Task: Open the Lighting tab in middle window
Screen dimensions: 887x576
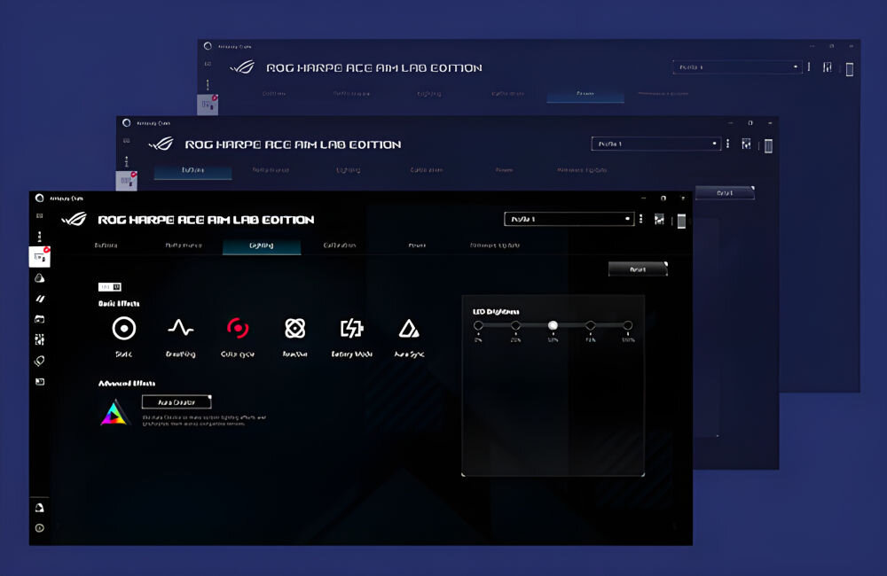Action: coord(348,169)
